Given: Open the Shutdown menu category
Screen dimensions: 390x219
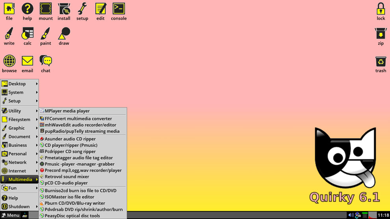Looking at the screenshot, I should (x=19, y=206).
